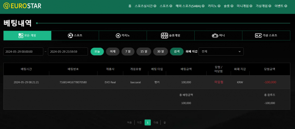Click the red 미당첨 status cell
The image size is (295, 129).
(219, 82)
